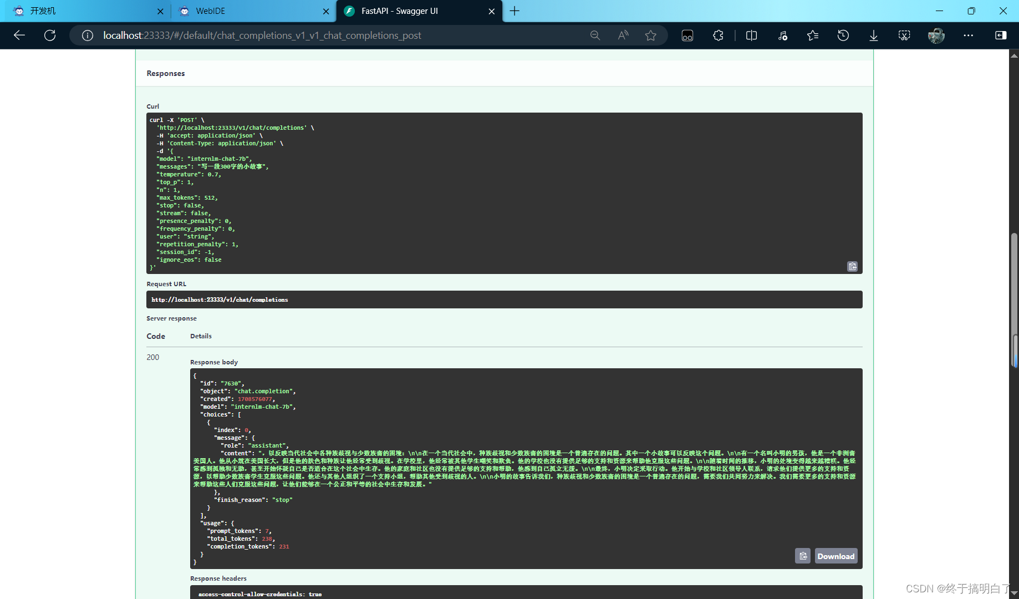Screen dimensions: 1019x599
Task: Toggle the Copilot sidebar panel
Action: click(x=1001, y=35)
